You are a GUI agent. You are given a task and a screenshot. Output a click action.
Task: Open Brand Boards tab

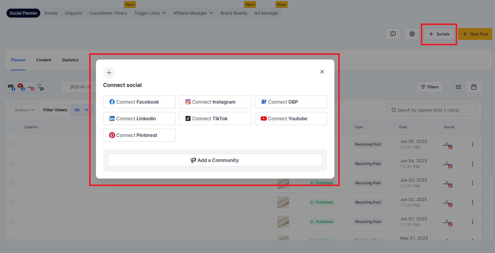click(234, 13)
